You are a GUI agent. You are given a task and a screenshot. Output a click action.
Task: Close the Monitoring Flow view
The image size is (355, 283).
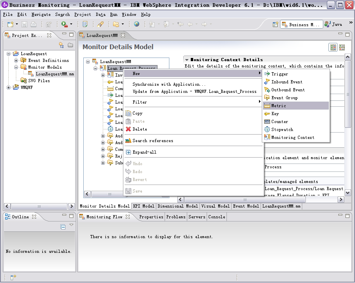point(128,217)
